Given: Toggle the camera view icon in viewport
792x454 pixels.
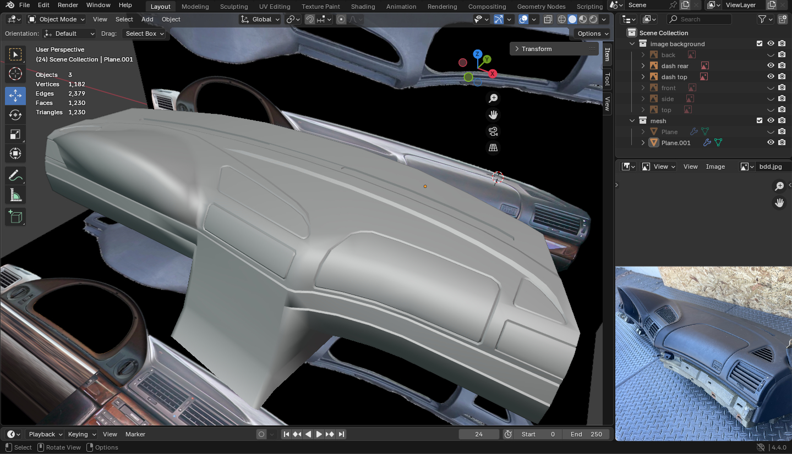Looking at the screenshot, I should (493, 131).
